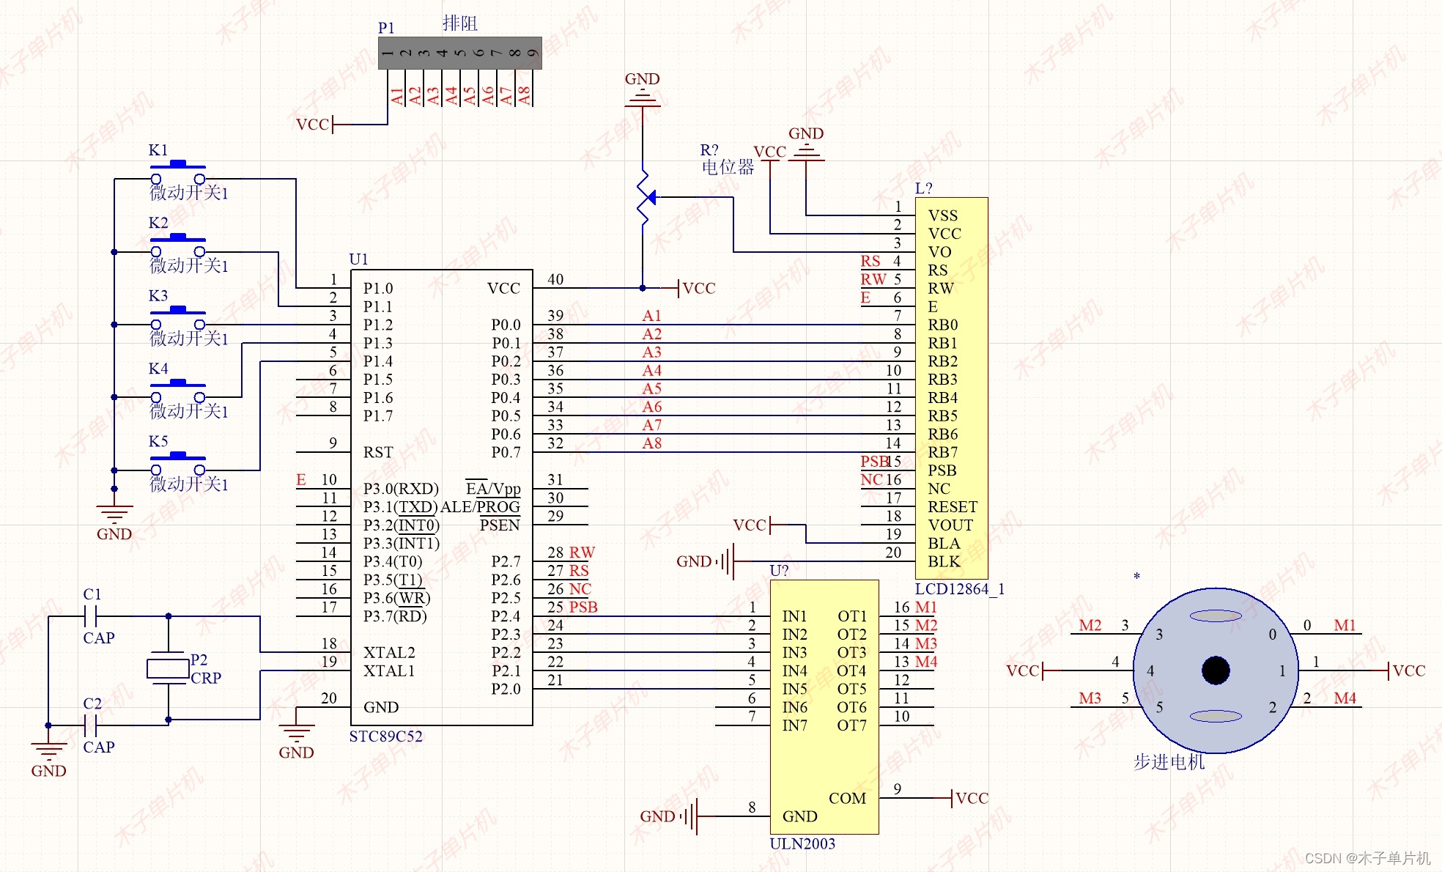Click the U1 microcontroller designator text

click(x=358, y=259)
